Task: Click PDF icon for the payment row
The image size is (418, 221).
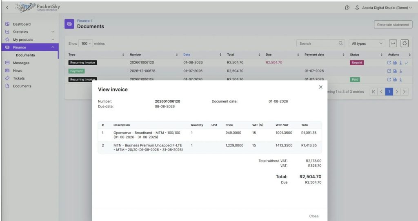Action: click(x=395, y=71)
